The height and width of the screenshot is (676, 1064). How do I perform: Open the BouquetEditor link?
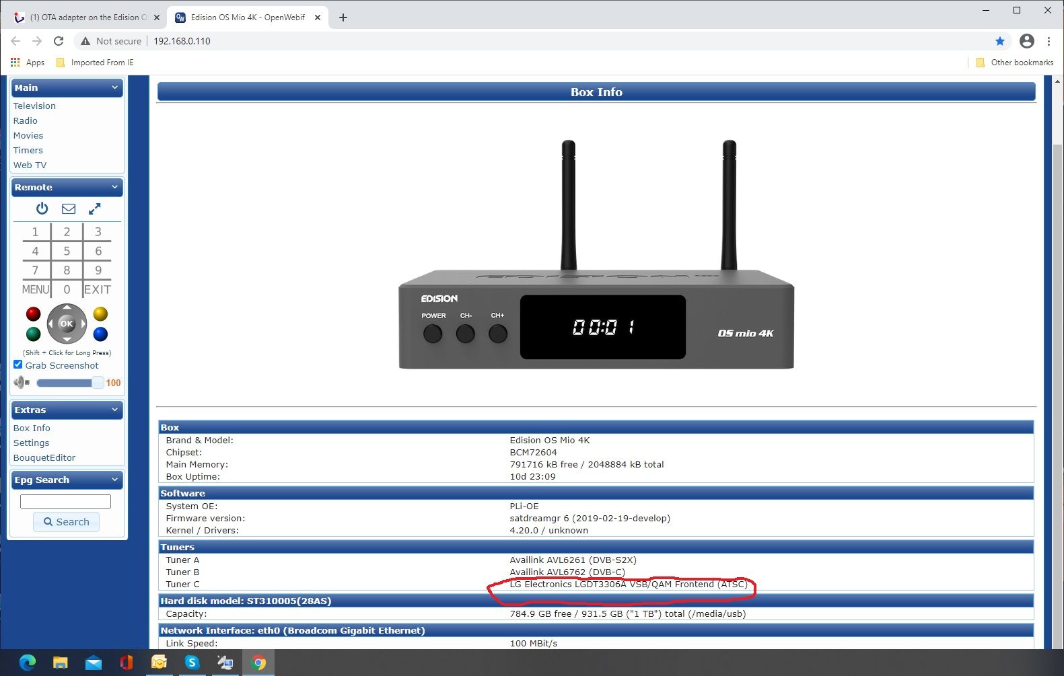(x=44, y=457)
